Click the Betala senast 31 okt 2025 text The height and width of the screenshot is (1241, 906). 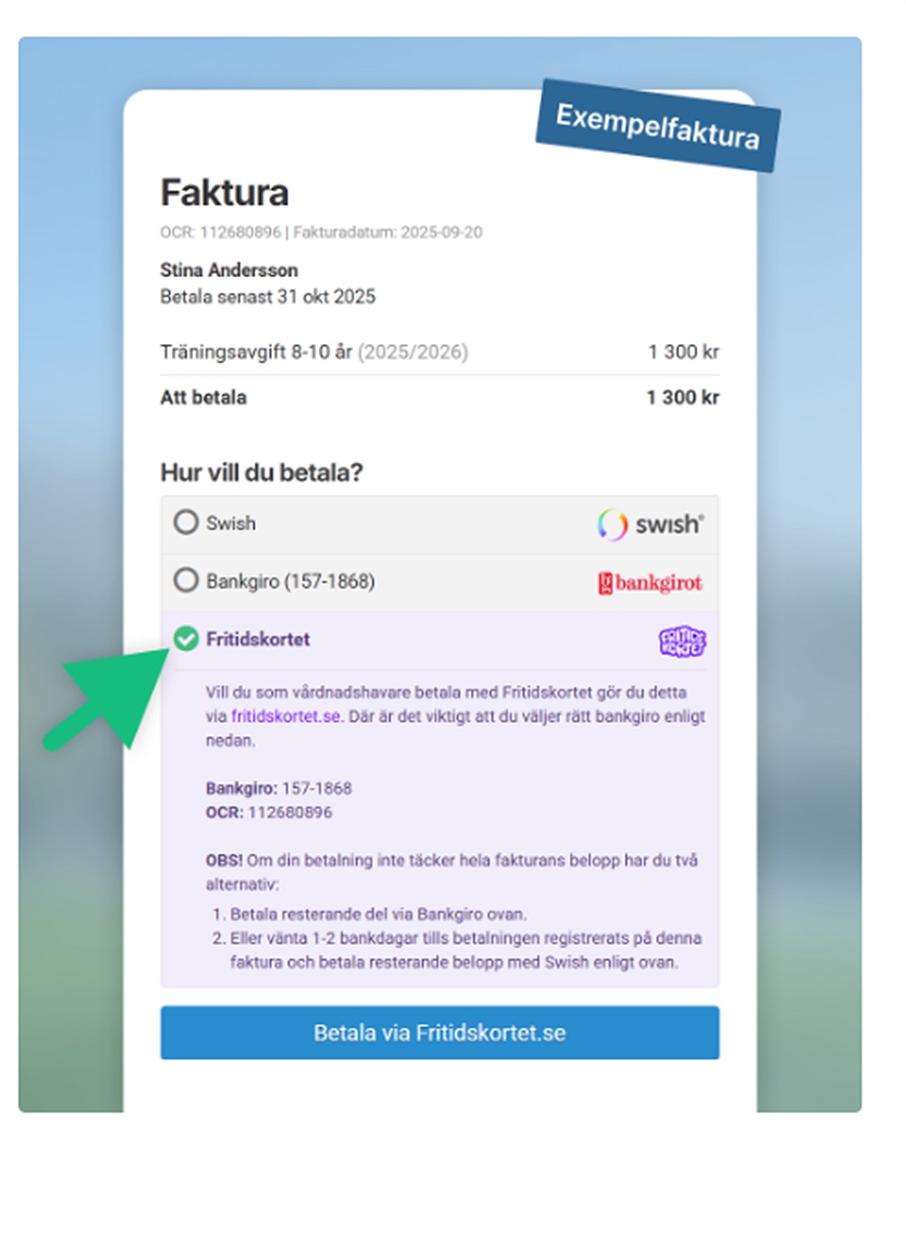coord(267,296)
